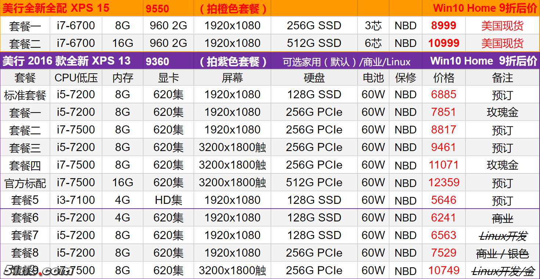This screenshot has width=540, height=279.
Task: Select the '套餐7' row label
Action: (x=25, y=235)
